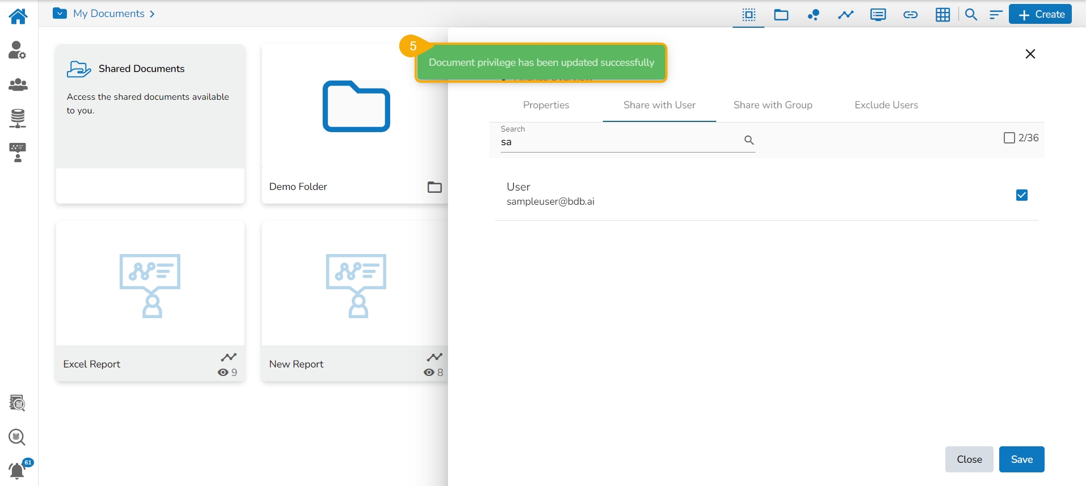Switch to the Properties tab
The height and width of the screenshot is (486, 1086).
tap(546, 105)
